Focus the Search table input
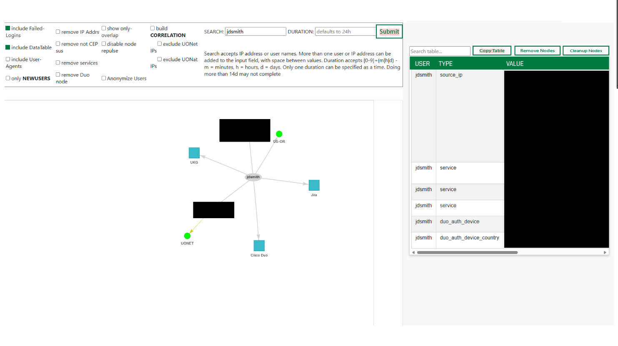 [x=440, y=51]
